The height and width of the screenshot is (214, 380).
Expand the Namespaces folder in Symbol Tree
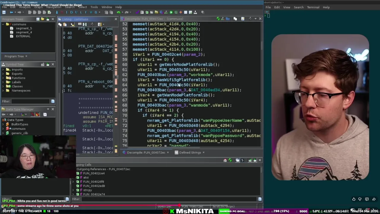coord(3,90)
